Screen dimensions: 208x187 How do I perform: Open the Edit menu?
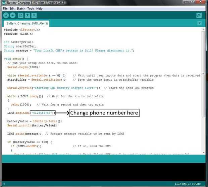pos(12,9)
